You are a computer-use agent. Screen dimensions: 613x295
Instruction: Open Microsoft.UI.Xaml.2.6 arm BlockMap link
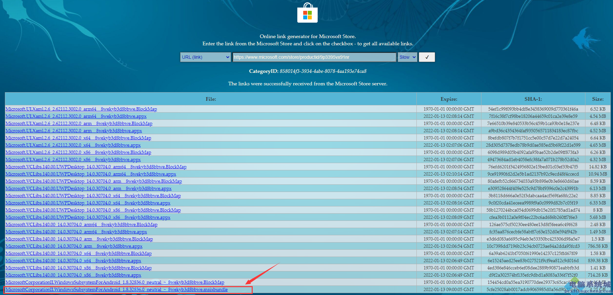(x=79, y=123)
